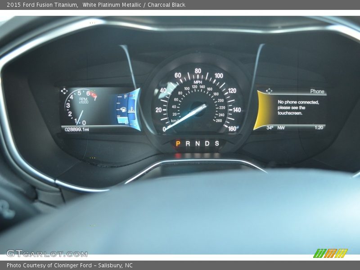Click 'White Platinum Metallic / Charcoal Black' caption

click(x=134, y=5)
